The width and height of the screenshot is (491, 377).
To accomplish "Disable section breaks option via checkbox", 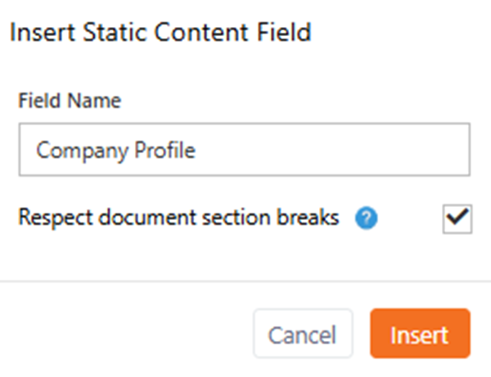I will pos(456,218).
